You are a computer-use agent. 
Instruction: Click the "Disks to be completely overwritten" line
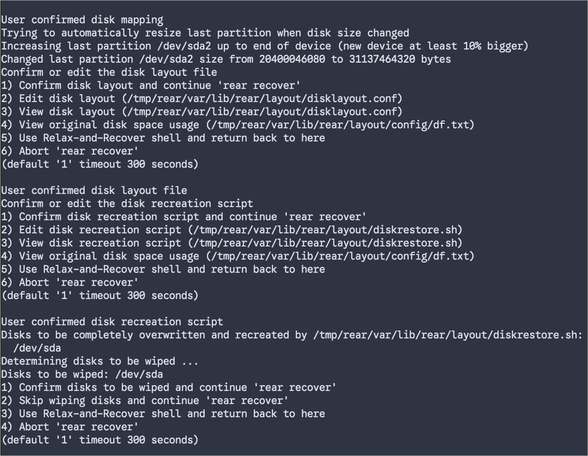[x=291, y=335]
